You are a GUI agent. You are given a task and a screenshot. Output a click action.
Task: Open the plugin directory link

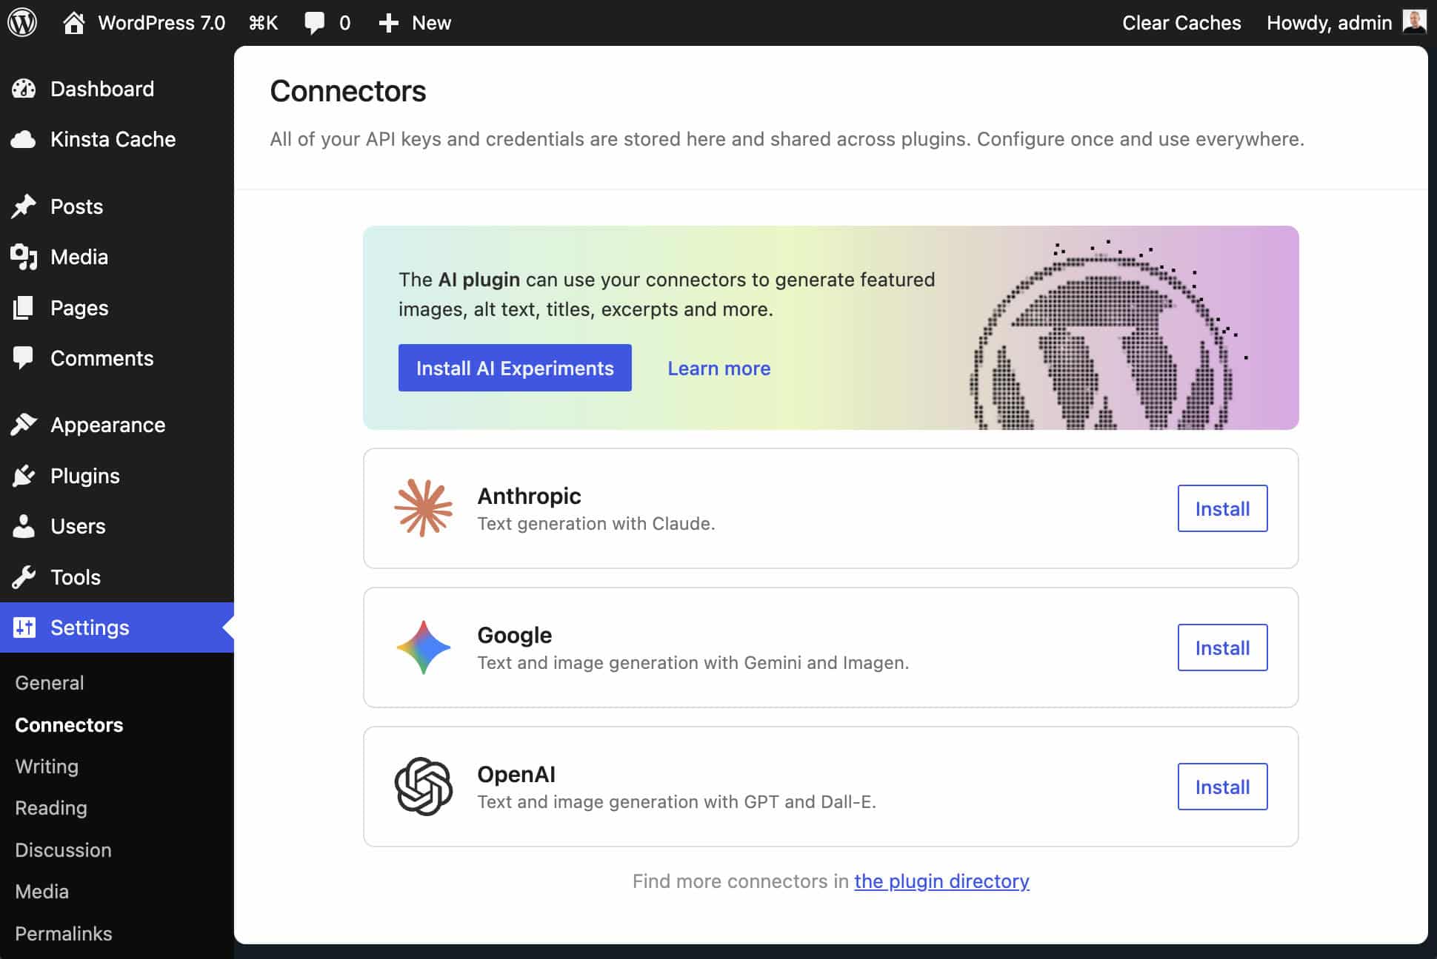pos(941,881)
